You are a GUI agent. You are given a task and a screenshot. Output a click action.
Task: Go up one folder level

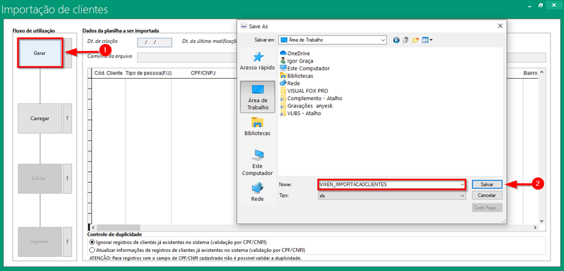(x=406, y=40)
